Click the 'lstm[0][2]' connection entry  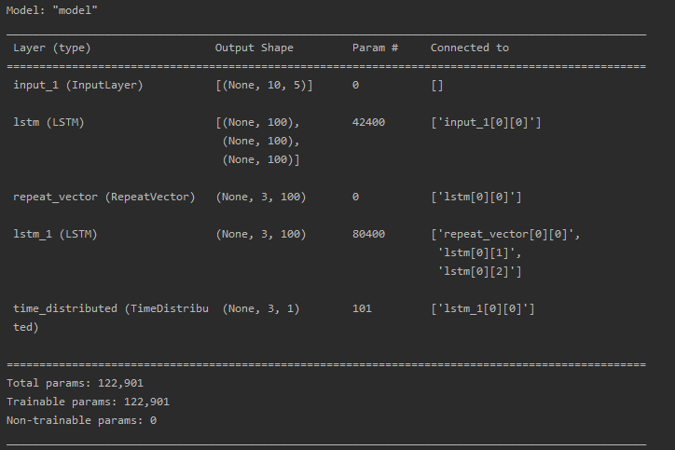click(x=478, y=271)
